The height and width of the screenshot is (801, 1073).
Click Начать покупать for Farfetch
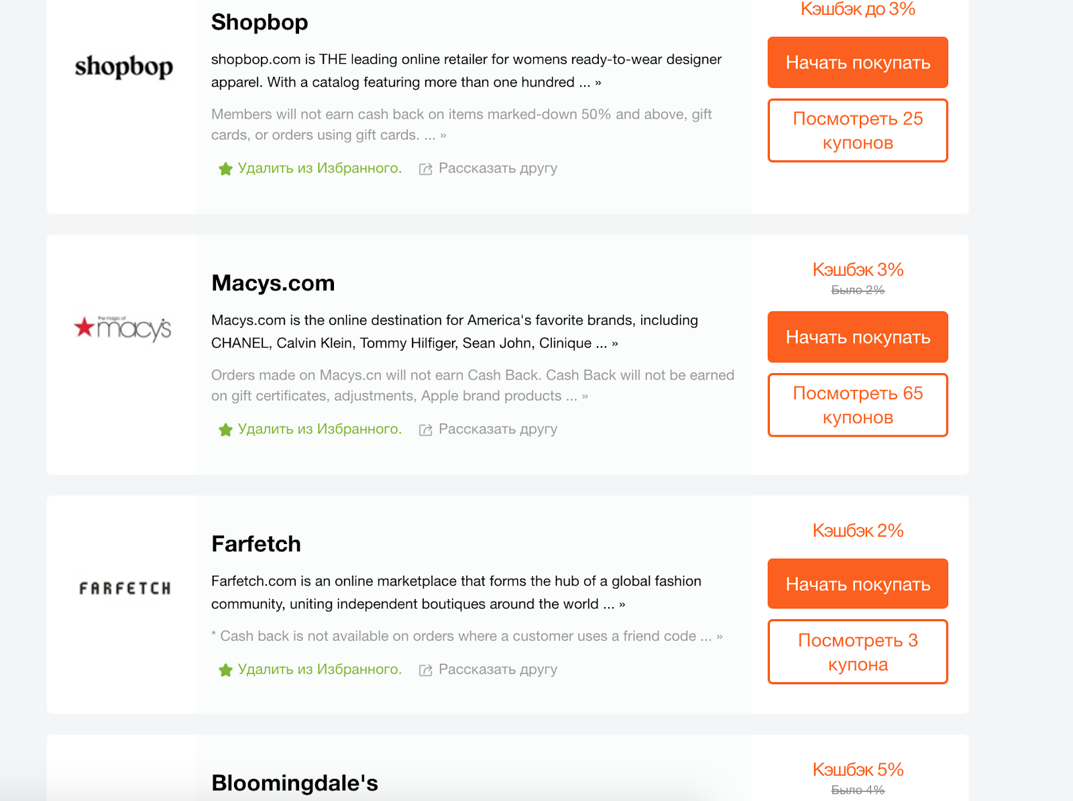coord(858,584)
